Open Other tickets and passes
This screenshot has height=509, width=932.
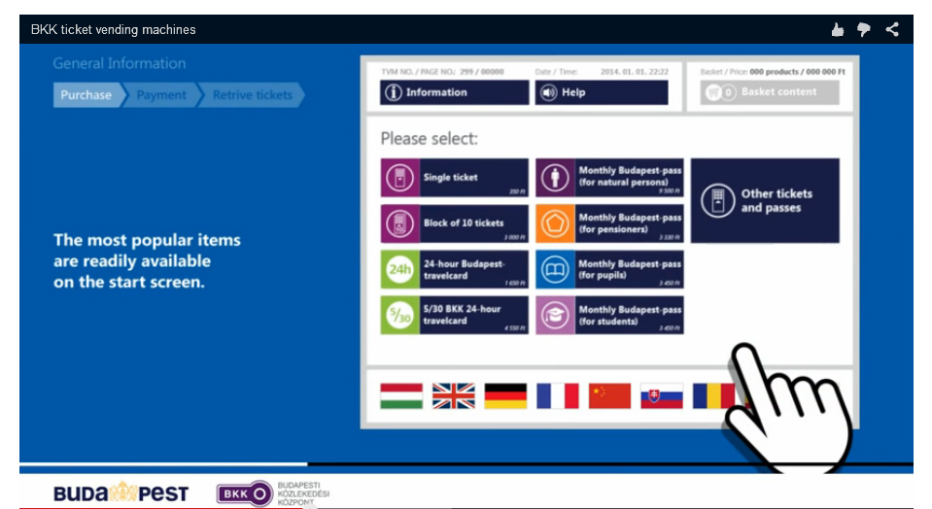765,201
